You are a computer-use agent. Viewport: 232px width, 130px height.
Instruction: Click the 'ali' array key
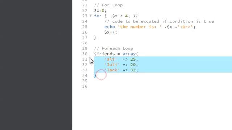pos(111,59)
